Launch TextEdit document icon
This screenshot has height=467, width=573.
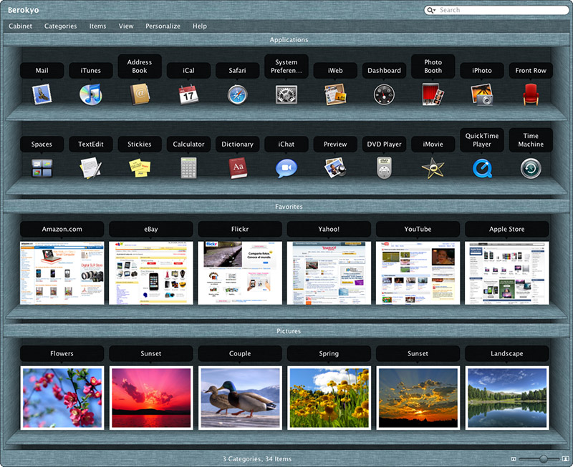91,168
